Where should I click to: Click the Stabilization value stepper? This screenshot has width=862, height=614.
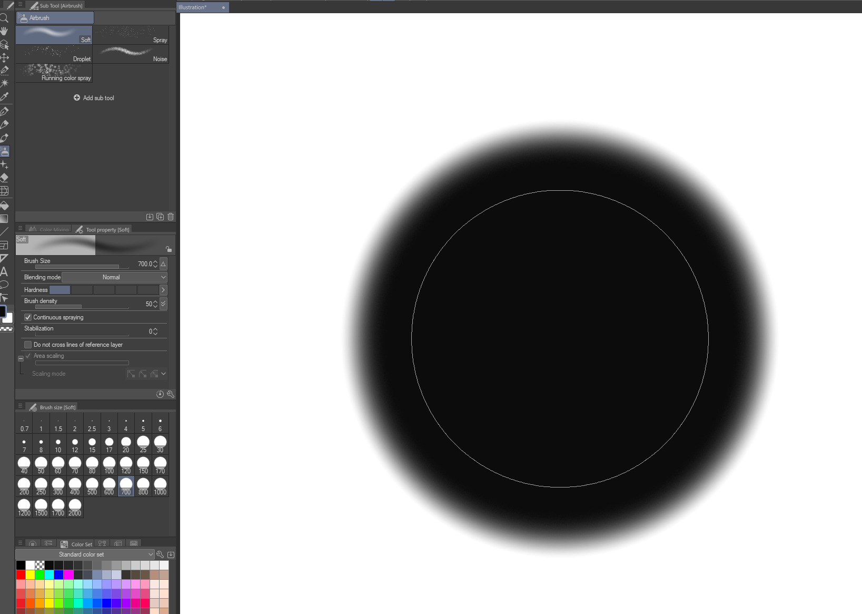point(155,332)
